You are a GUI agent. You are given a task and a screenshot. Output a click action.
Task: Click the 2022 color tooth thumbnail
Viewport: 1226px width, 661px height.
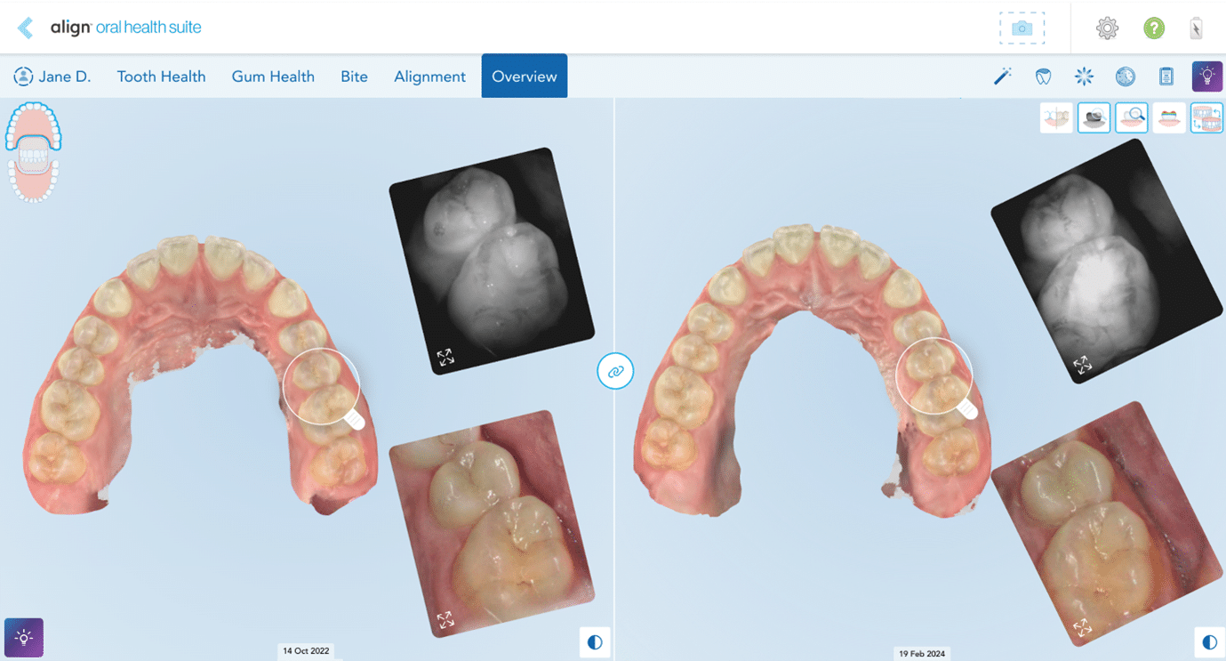[x=492, y=523]
